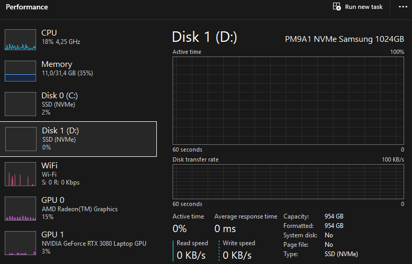This screenshot has width=412, height=264.
Task: Click the Capacity 954 GB detail
Action: [x=334, y=216]
